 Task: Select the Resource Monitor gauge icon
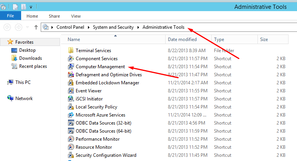(71, 147)
